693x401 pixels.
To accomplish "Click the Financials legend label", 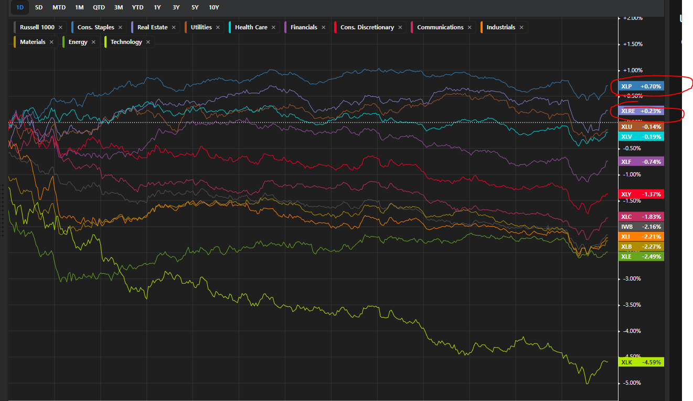I will pyautogui.click(x=304, y=27).
